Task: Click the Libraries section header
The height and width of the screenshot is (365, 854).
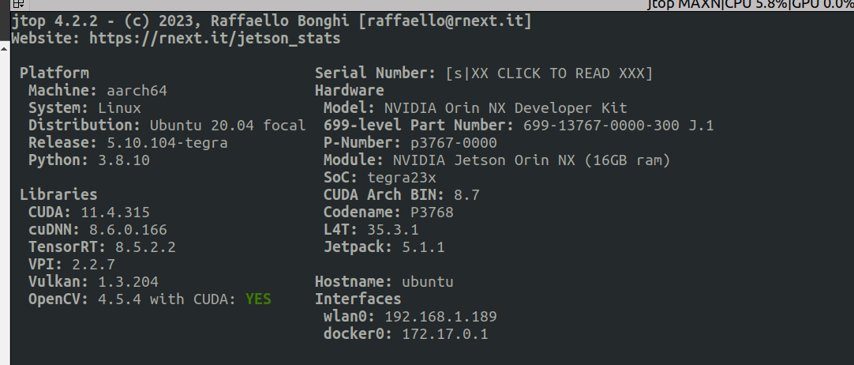Action: (x=59, y=194)
